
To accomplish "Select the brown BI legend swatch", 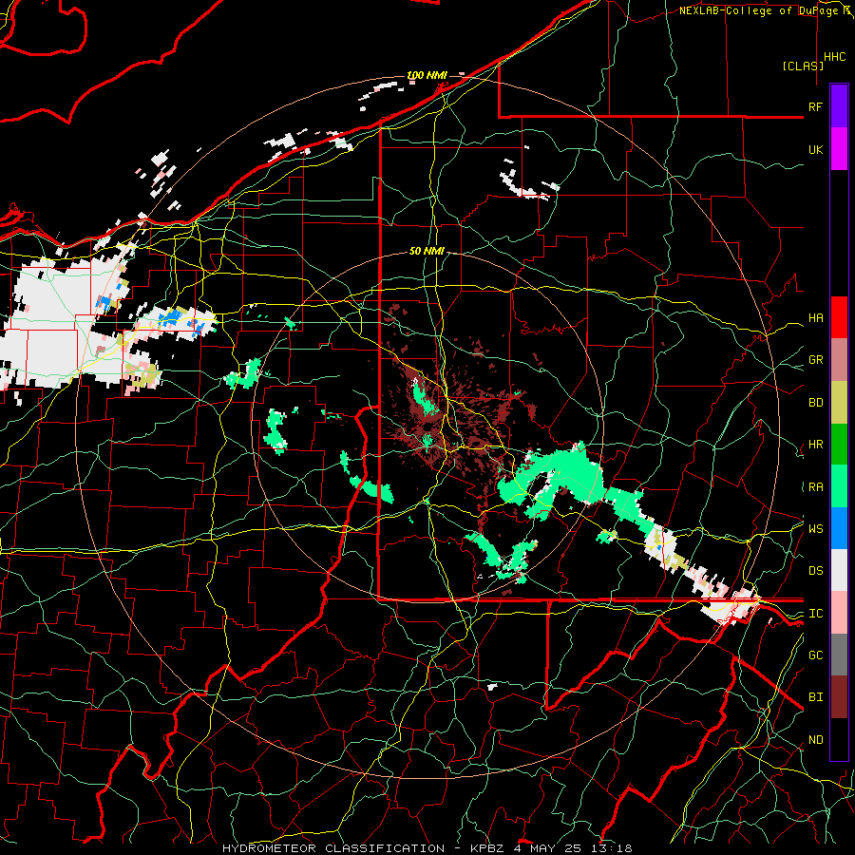I will (x=839, y=697).
